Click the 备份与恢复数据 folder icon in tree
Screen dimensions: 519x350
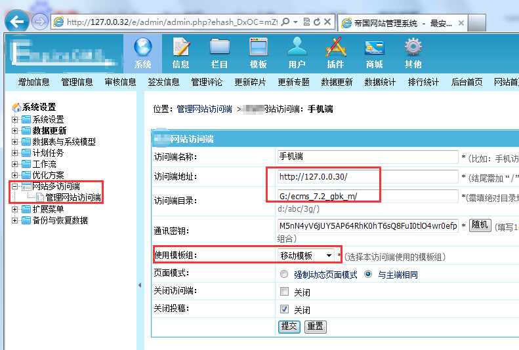tap(26, 220)
